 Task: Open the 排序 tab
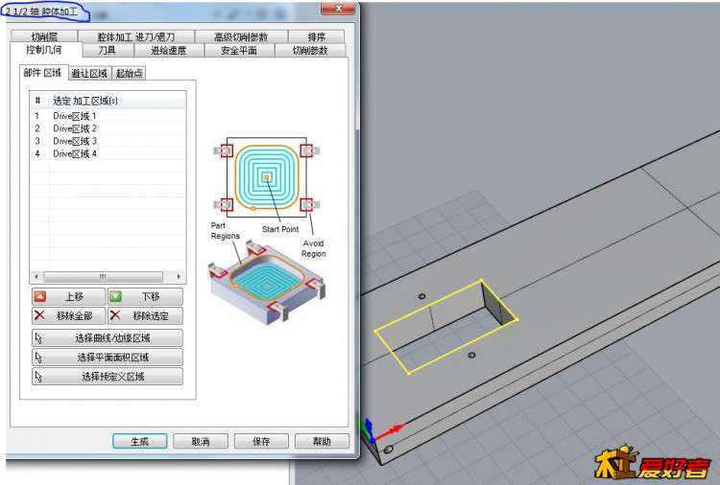tap(317, 36)
